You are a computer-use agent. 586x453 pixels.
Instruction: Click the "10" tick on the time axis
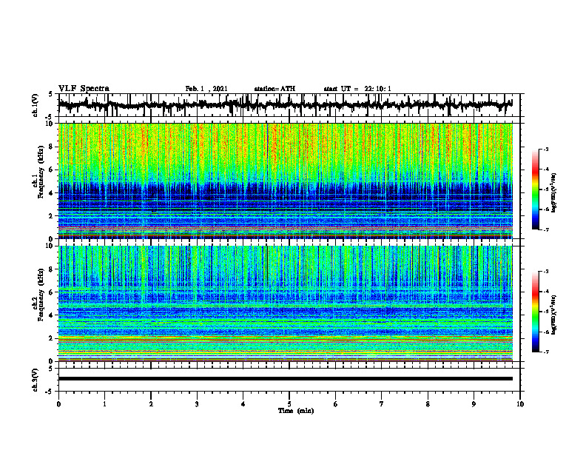tap(520, 404)
